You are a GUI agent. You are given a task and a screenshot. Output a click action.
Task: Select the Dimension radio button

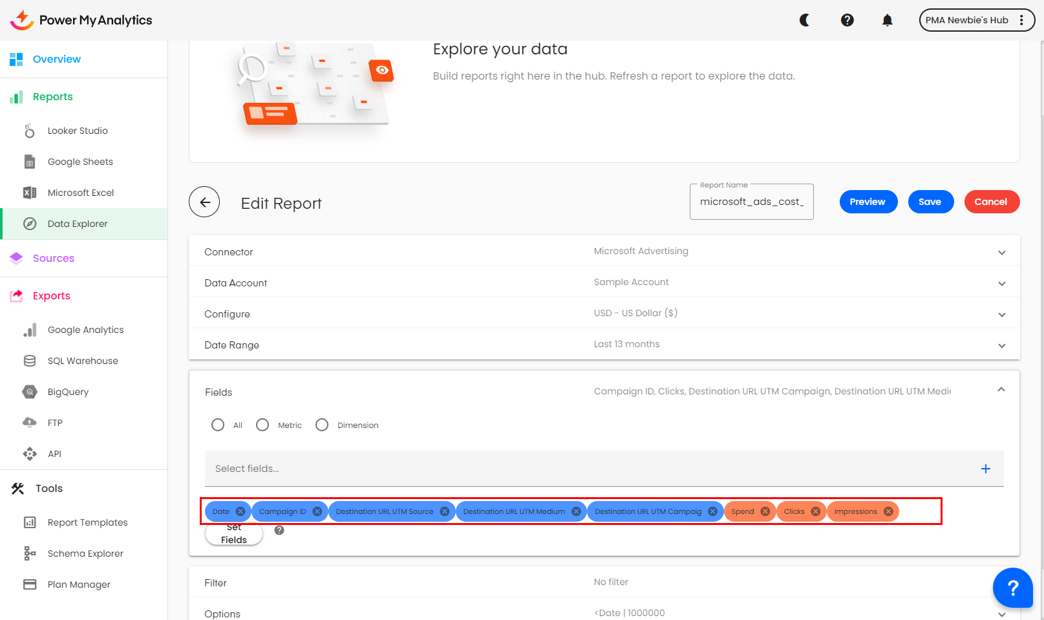coord(322,425)
